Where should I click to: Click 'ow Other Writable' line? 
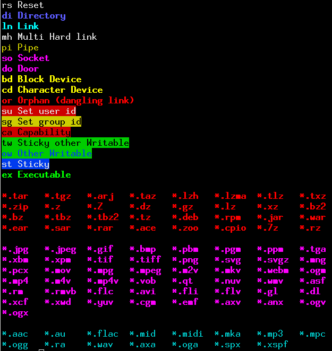pyautogui.click(x=47, y=153)
